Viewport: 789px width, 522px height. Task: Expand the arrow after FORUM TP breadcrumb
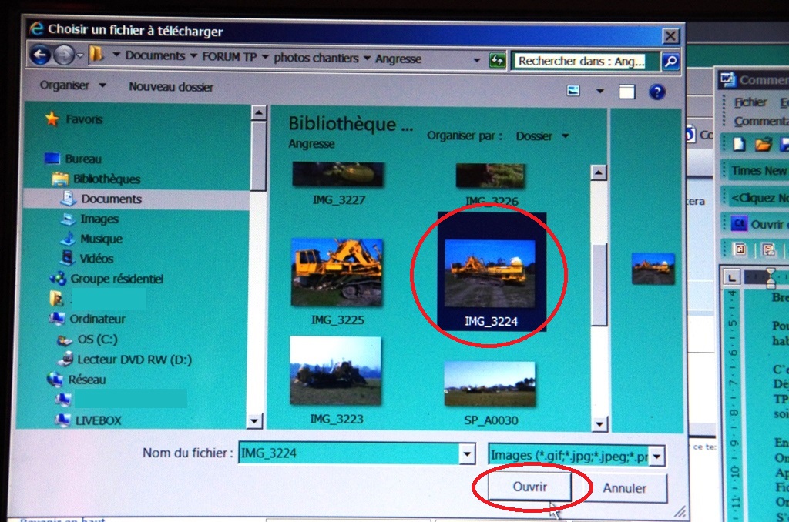(x=265, y=57)
